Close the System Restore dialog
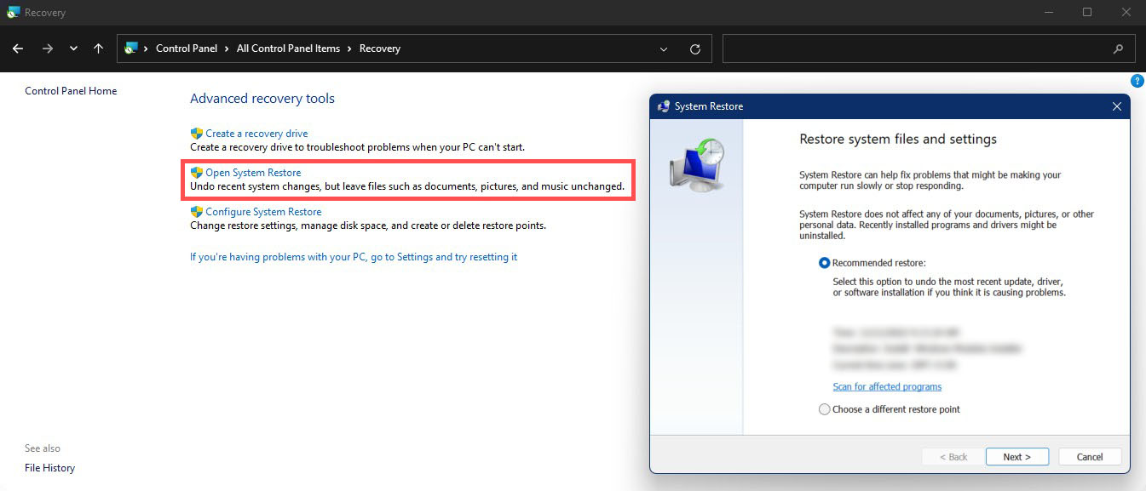1146x491 pixels. point(1117,106)
